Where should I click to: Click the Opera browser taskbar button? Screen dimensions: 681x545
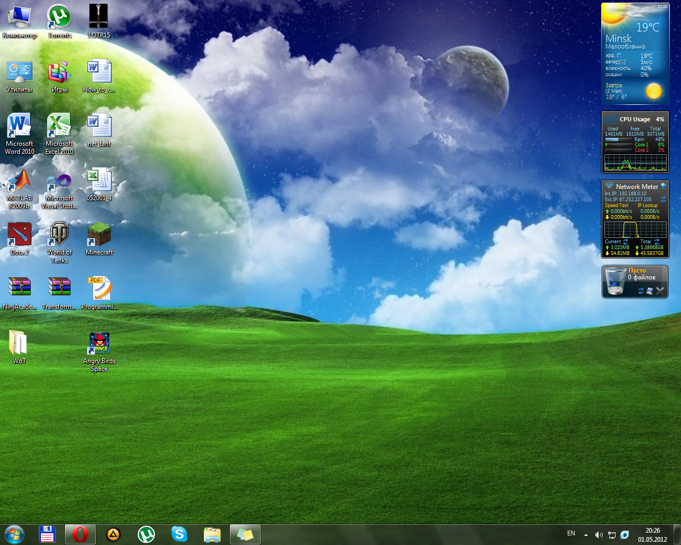[x=80, y=534]
